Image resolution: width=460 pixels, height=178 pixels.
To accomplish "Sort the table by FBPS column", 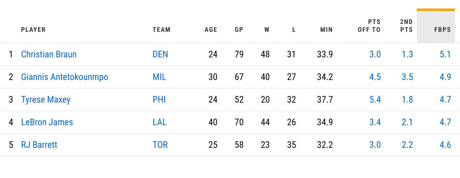I will point(442,30).
